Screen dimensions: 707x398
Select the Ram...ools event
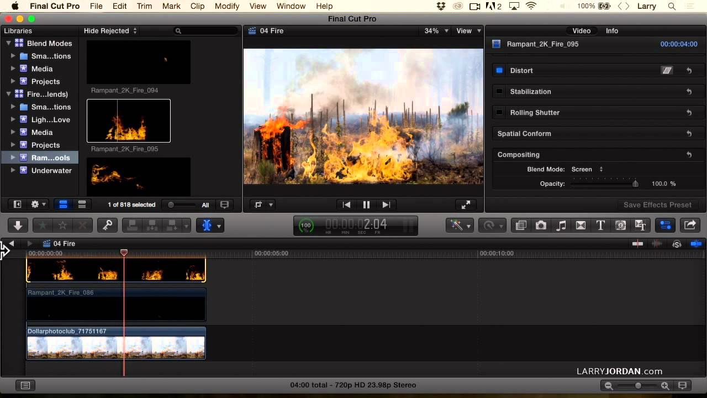tap(50, 158)
